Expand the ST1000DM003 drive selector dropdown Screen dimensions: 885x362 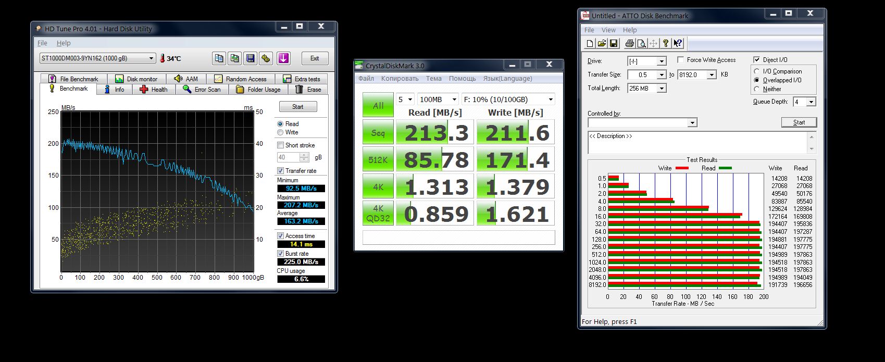point(151,58)
